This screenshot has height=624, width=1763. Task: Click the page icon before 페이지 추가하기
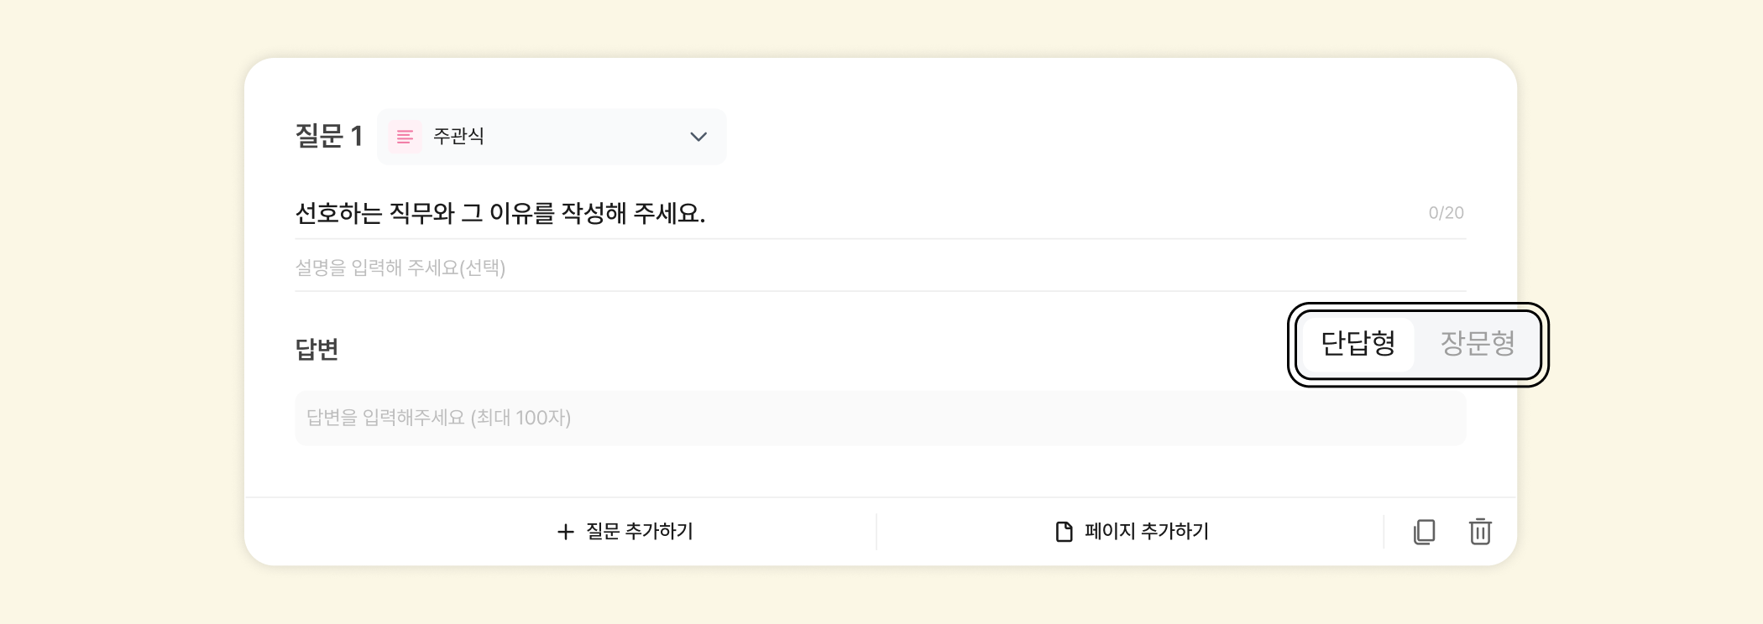tap(1064, 532)
